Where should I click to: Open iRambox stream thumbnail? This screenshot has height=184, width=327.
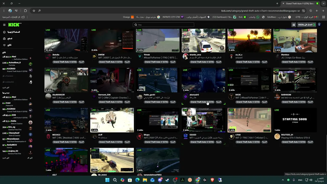pyautogui.click(x=295, y=40)
